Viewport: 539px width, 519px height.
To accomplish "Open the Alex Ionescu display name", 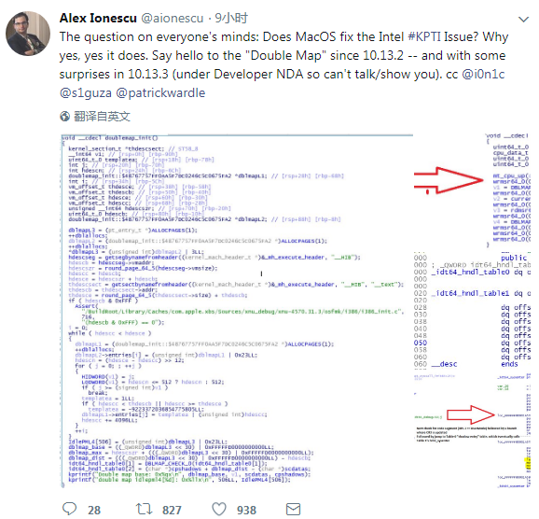I will pos(98,18).
